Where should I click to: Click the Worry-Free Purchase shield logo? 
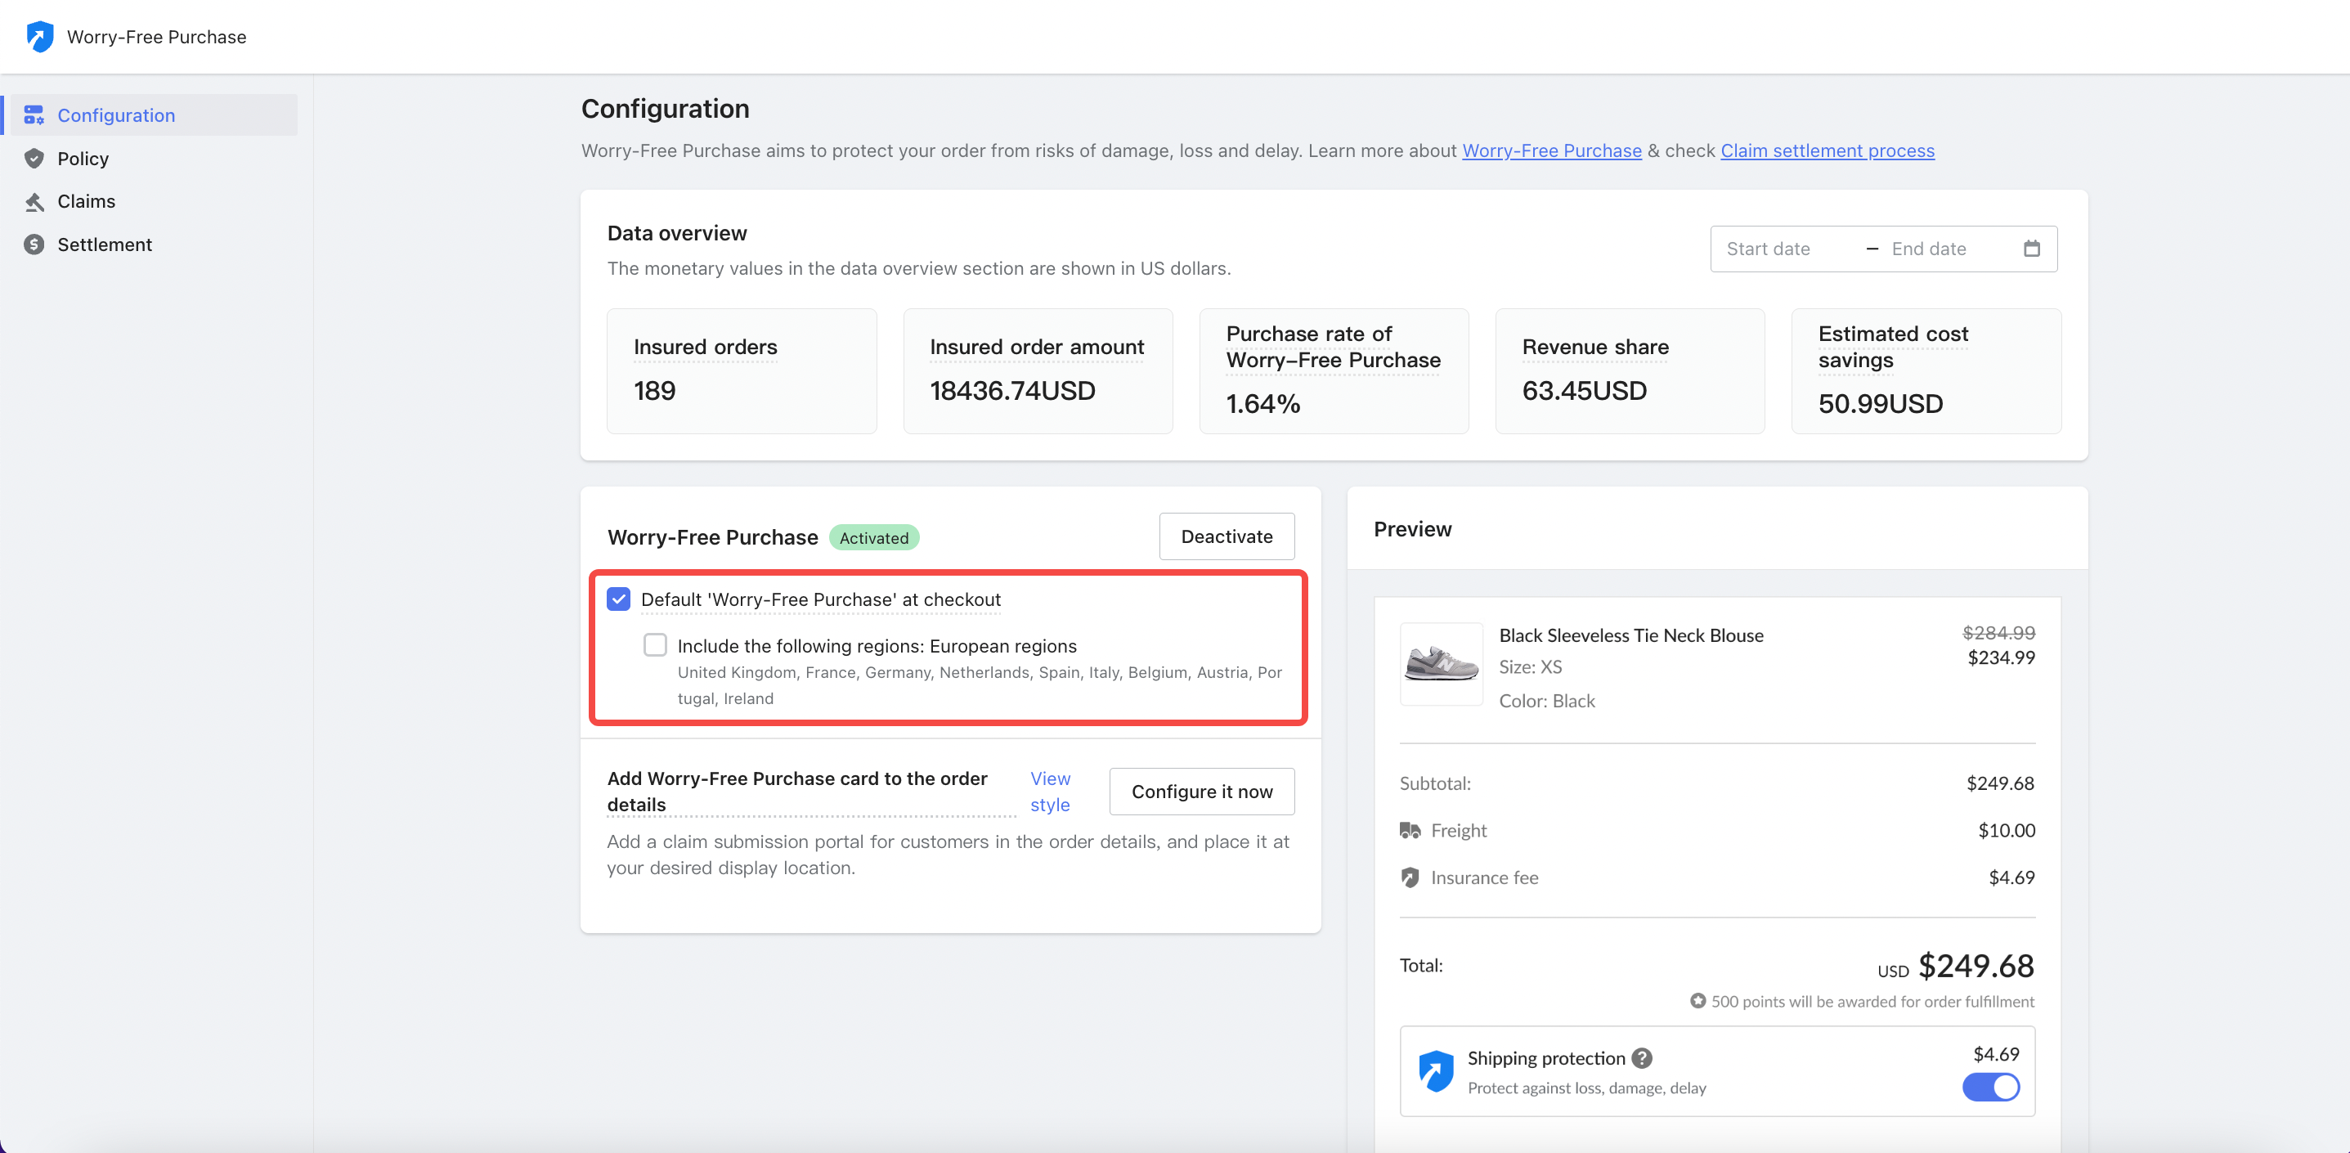39,37
